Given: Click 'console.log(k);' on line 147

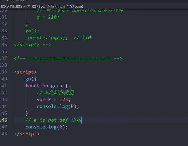Looking at the screenshot, I should 46,127.
